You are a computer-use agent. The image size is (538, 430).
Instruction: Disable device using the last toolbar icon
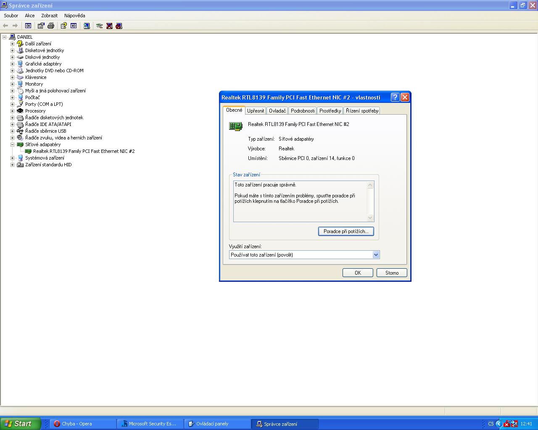point(119,26)
